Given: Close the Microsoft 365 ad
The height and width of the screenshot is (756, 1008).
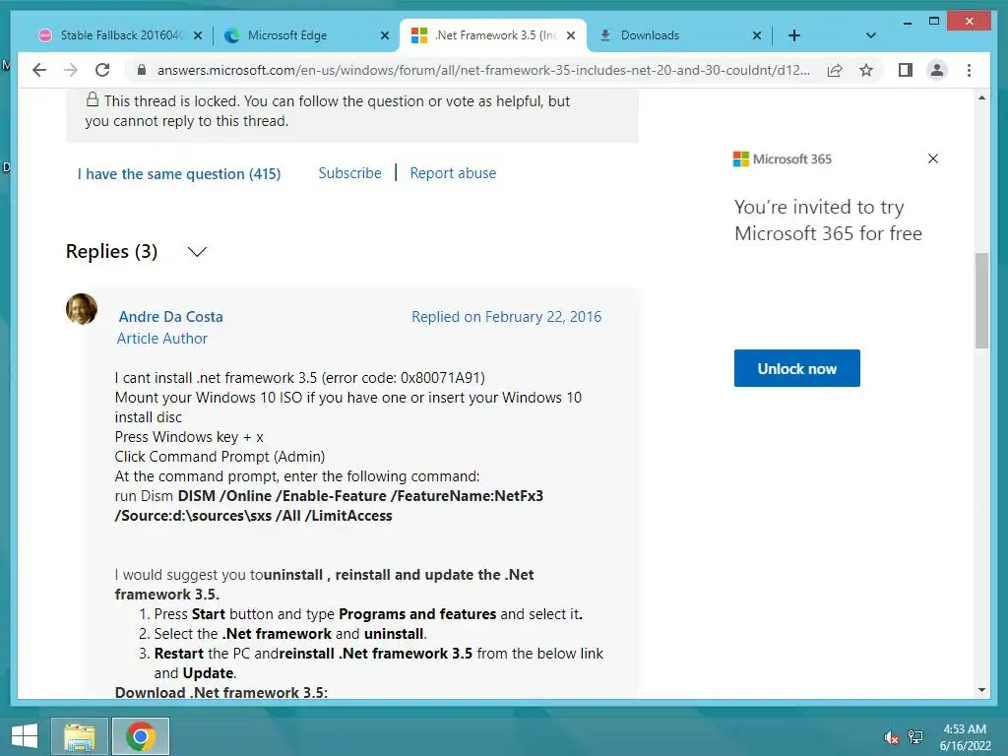Looking at the screenshot, I should point(933,158).
